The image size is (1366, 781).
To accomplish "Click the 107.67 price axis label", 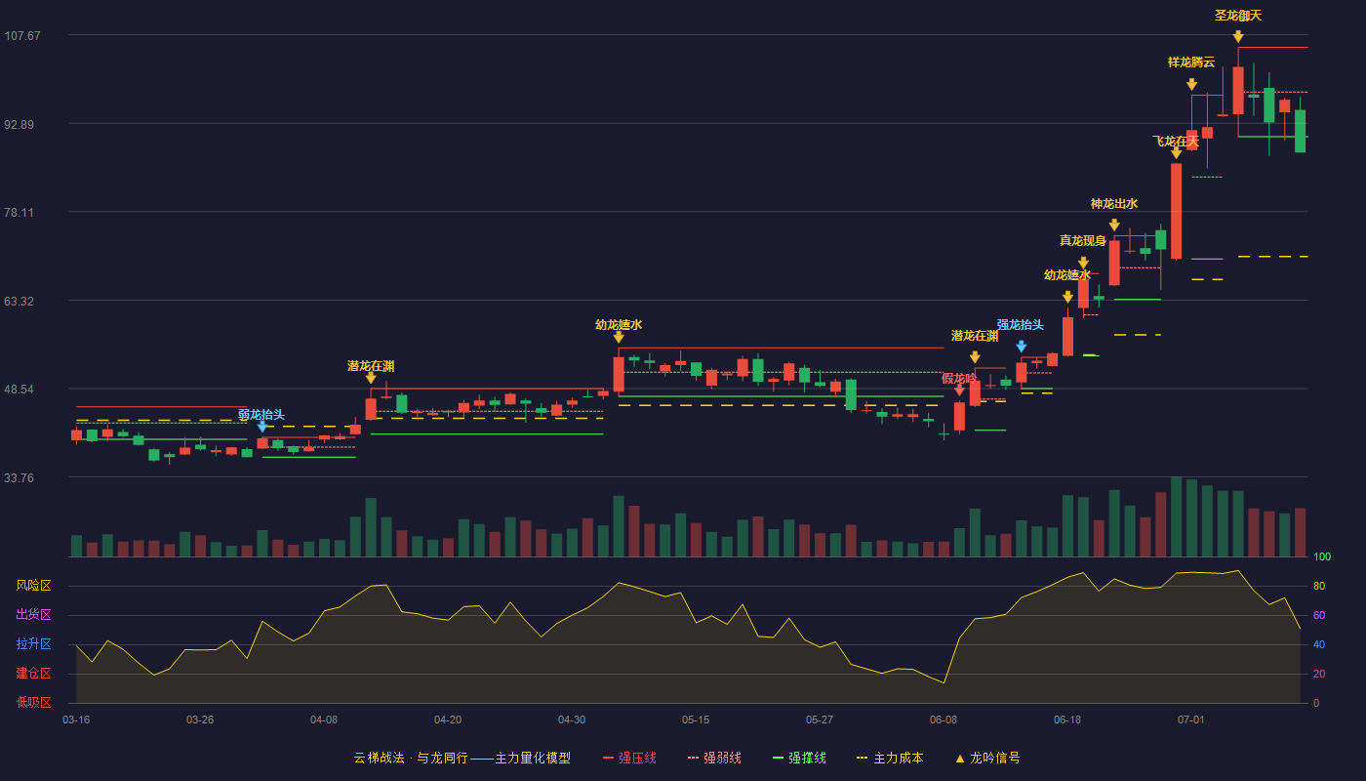I will 22,36.
